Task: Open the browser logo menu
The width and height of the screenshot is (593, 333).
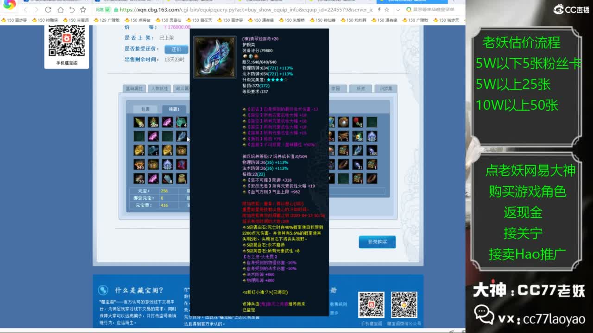Action: tap(8, 6)
